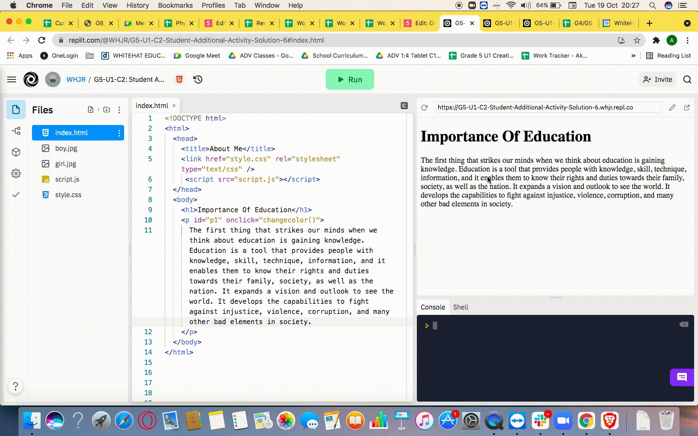Open options menu for index.html file

pyautogui.click(x=119, y=133)
